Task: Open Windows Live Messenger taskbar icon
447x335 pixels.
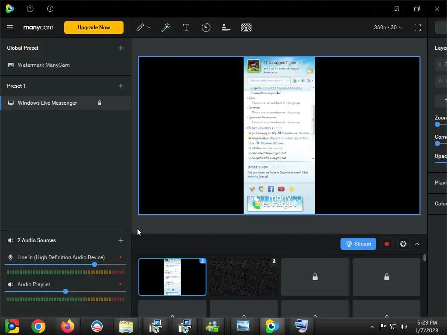Action: [x=213, y=326]
